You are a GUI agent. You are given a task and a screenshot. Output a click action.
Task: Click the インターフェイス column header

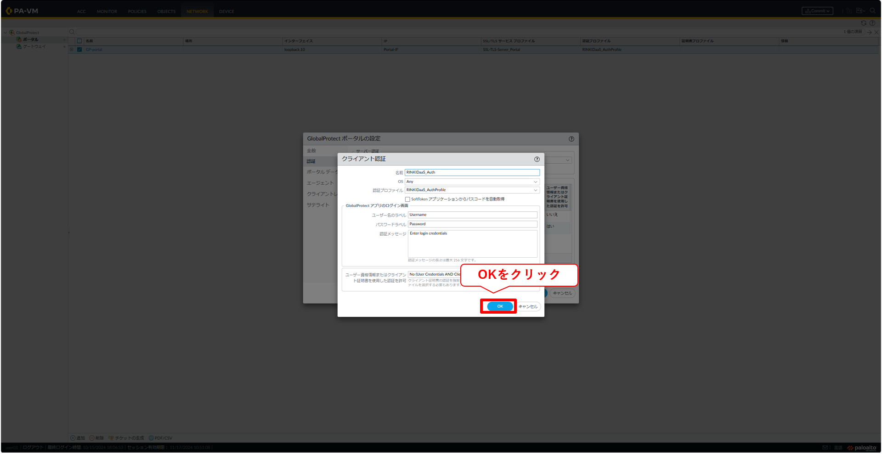(332, 41)
